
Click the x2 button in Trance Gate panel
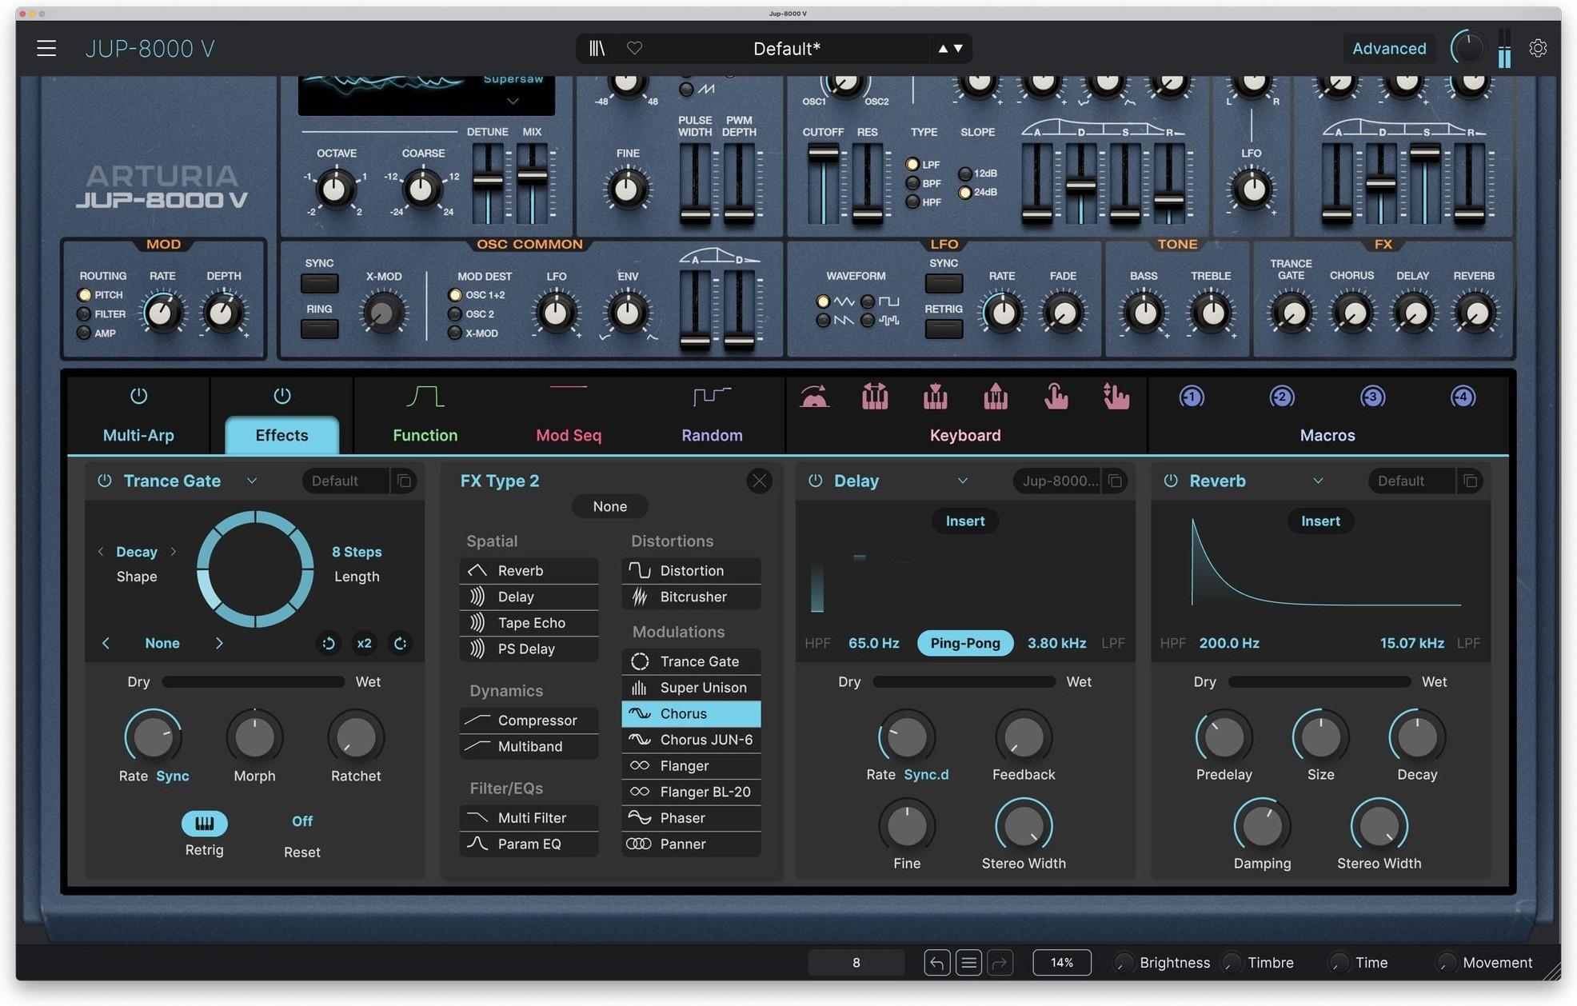(364, 643)
